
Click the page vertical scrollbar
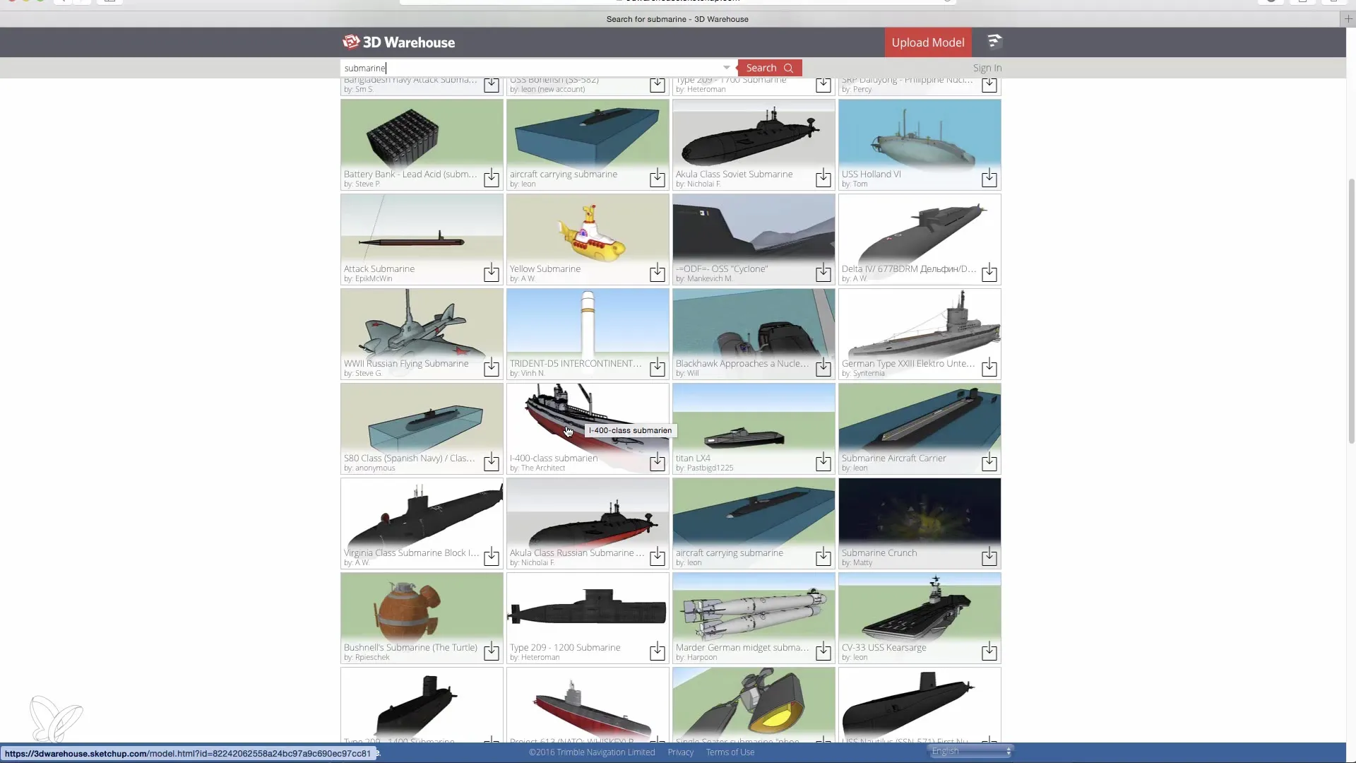coord(1351,311)
